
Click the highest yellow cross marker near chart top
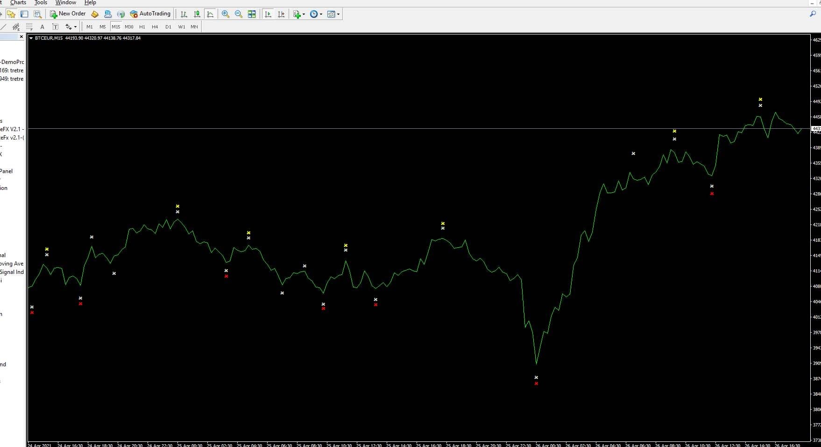point(760,99)
